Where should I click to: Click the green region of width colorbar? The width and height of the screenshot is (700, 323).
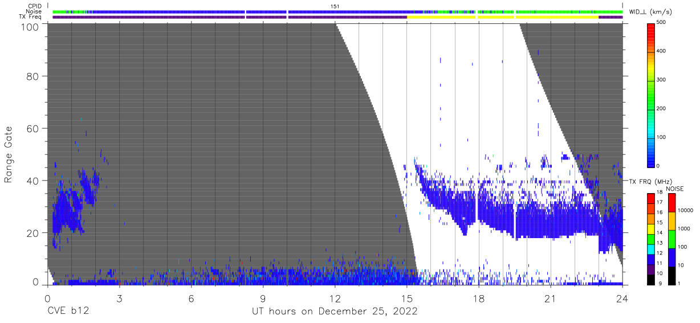[650, 97]
